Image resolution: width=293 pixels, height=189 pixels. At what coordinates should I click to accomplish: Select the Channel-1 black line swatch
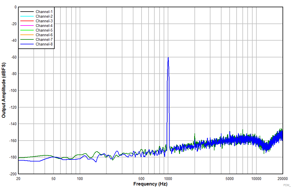pos(28,12)
